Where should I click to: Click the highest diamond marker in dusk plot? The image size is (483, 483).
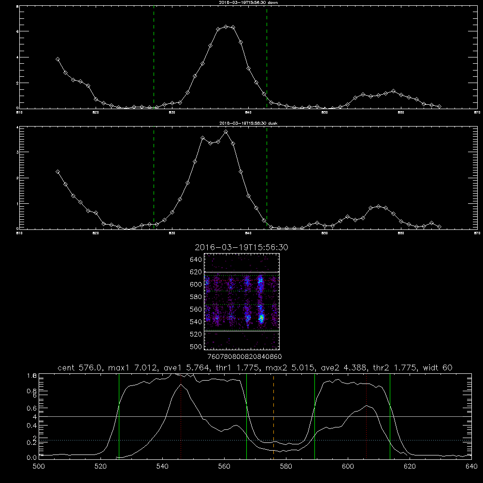coord(226,131)
